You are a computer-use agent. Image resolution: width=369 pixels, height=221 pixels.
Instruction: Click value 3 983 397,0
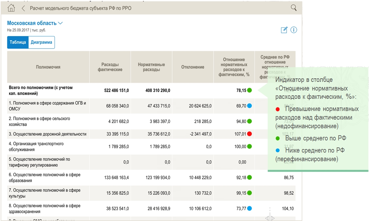[160, 122]
